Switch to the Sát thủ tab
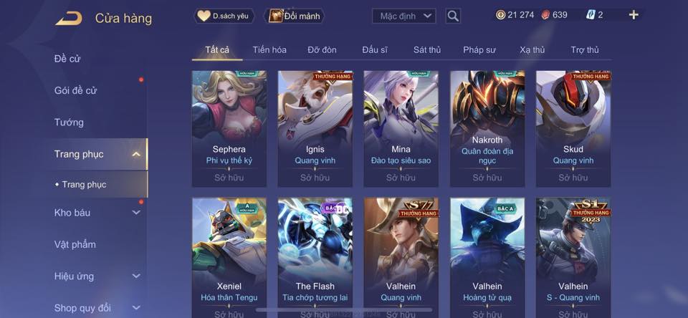 pyautogui.click(x=427, y=50)
